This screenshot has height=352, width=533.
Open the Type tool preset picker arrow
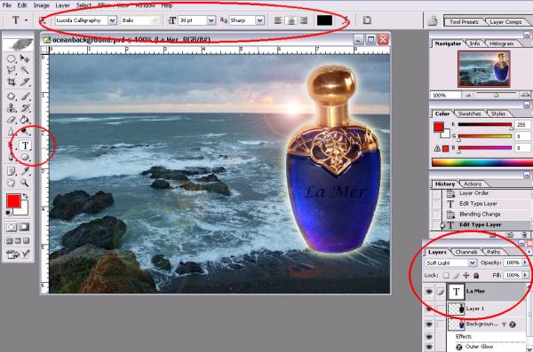[26, 20]
